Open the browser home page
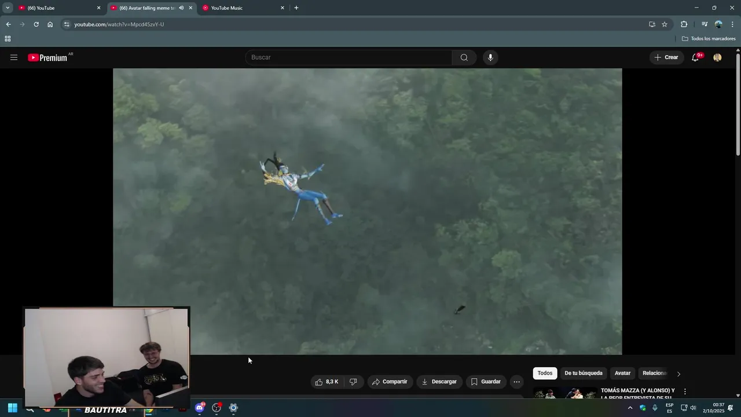The height and width of the screenshot is (417, 741). pyautogui.click(x=50, y=24)
